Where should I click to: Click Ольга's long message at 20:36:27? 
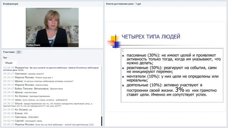click(x=48, y=105)
